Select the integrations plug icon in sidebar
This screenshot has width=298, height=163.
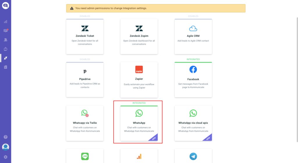tap(6, 58)
